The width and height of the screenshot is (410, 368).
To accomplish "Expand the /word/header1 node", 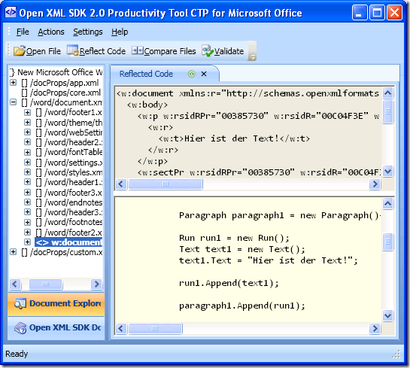I will pyautogui.click(x=27, y=182).
